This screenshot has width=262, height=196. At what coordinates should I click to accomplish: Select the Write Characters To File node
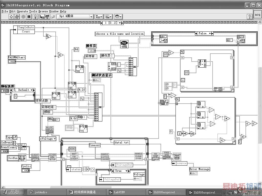(x=163, y=39)
